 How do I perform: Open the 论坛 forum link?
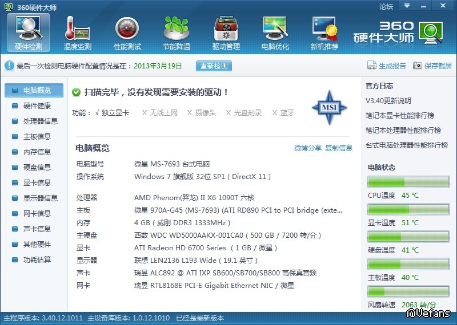coord(386,7)
